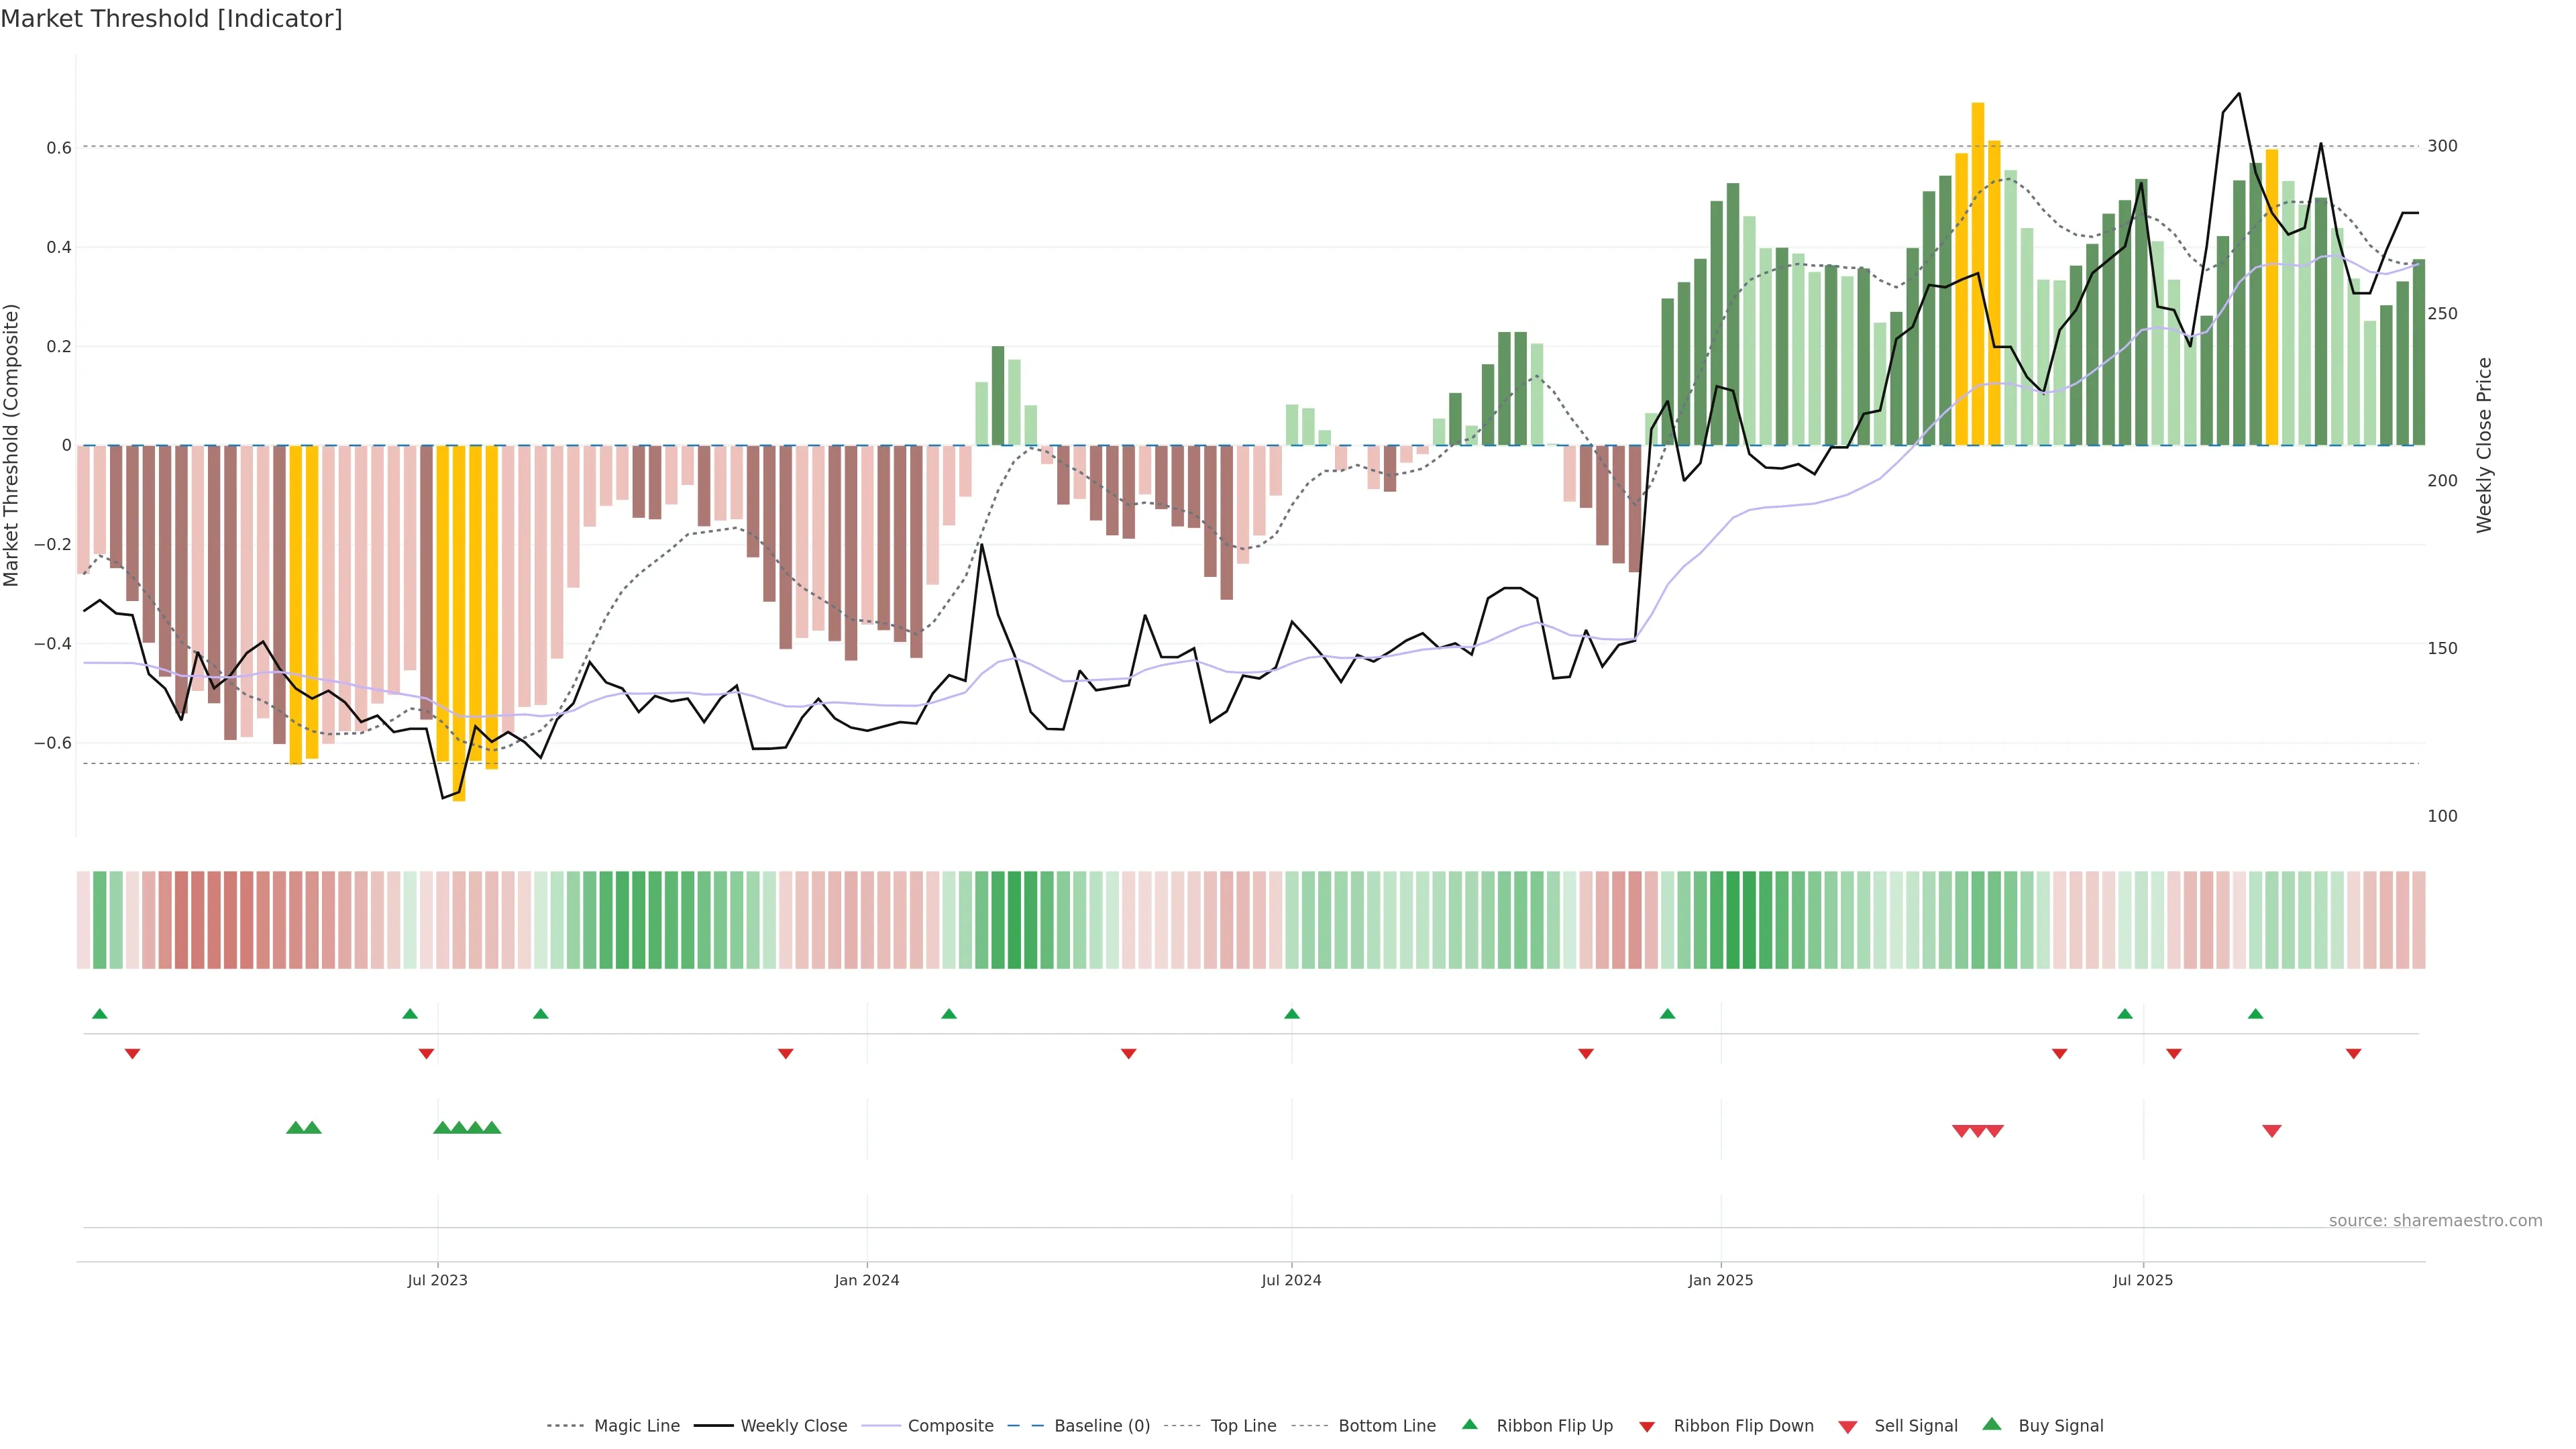Image resolution: width=2576 pixels, height=1449 pixels.
Task: Click the lone sell signal marker after Jul 2025
Action: tap(2272, 1131)
